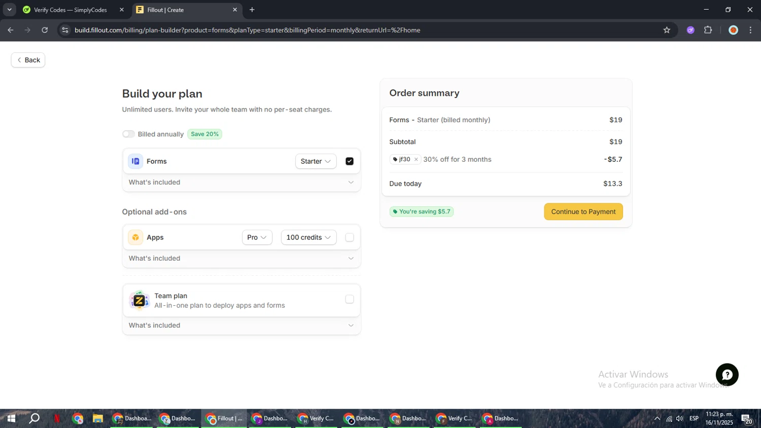
Task: Click the Order summary heading
Action: (425, 93)
